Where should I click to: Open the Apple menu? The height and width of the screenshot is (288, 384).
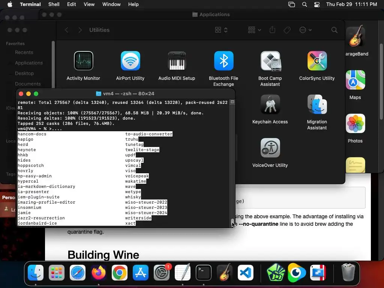10,4
